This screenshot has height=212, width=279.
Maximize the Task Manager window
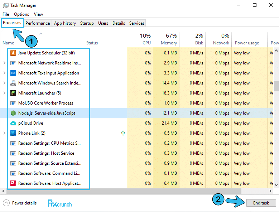[255, 5]
